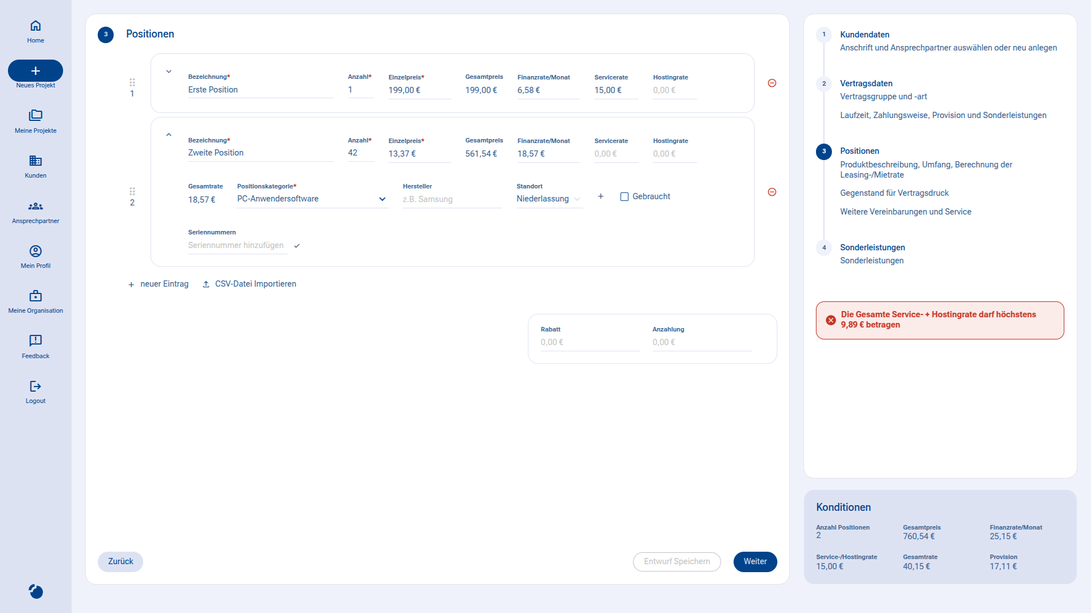Click the step 3 badge beside Positionen heading
Screen dimensions: 1091x613
coord(106,35)
